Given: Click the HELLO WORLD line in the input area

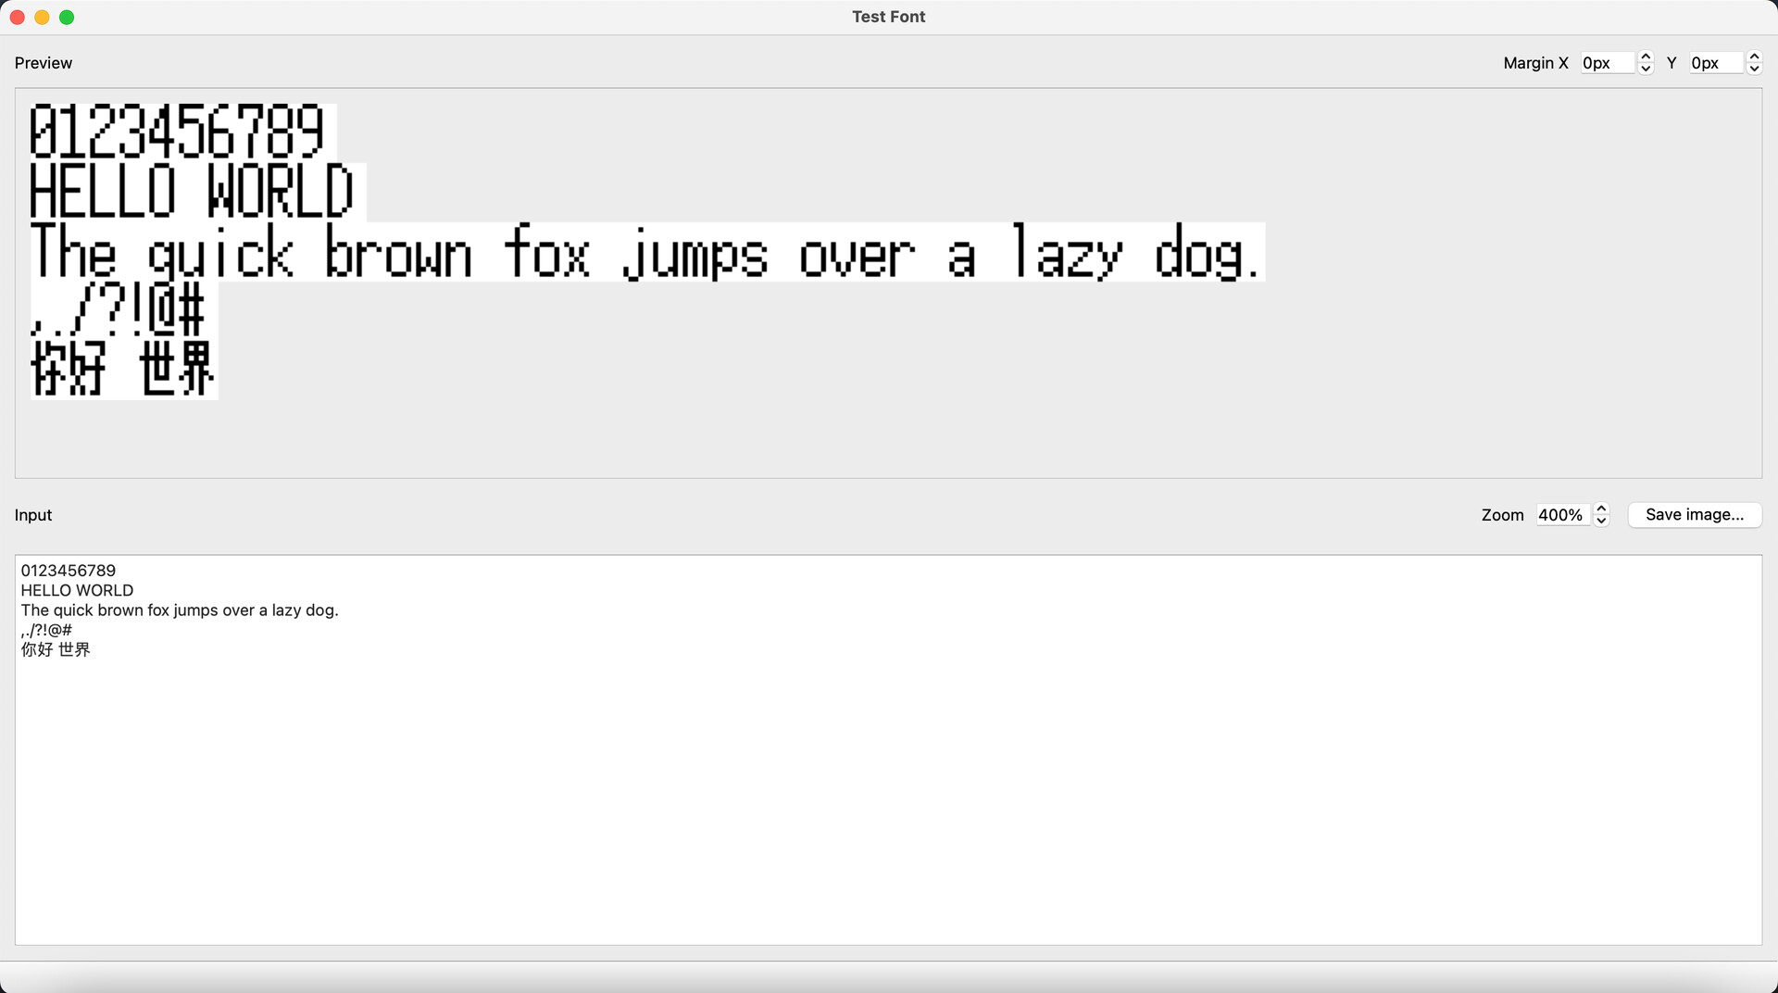Looking at the screenshot, I should (x=77, y=590).
